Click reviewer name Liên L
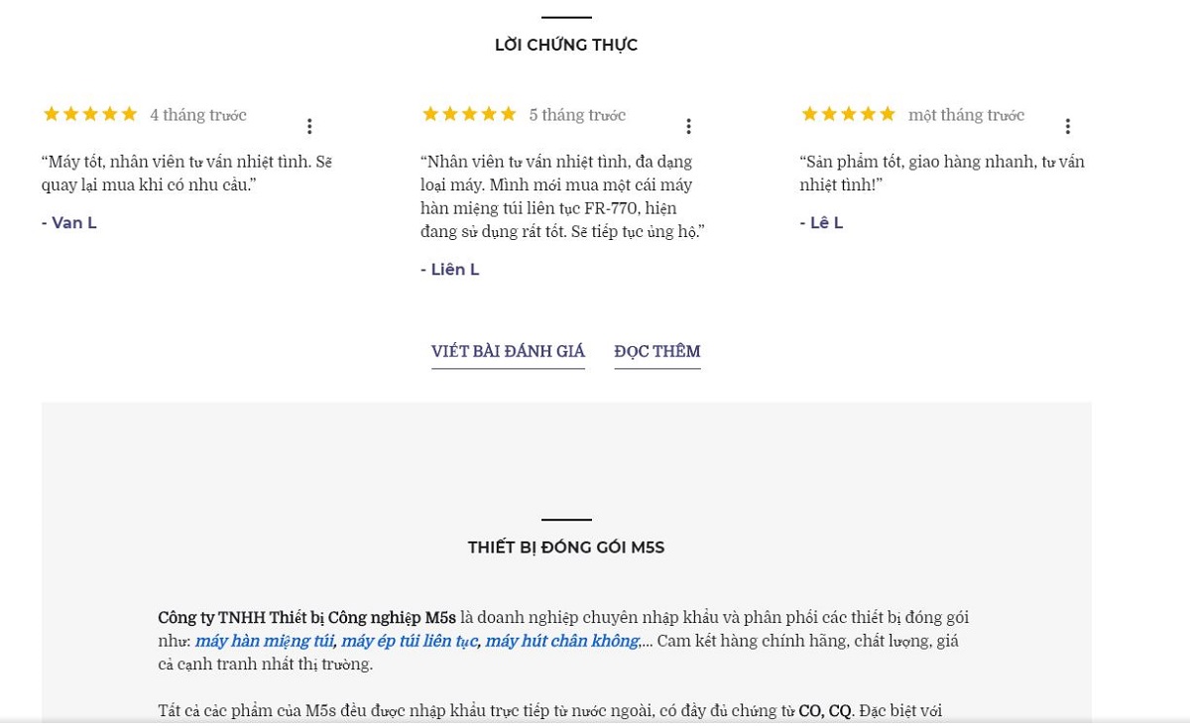This screenshot has width=1190, height=726. pos(450,270)
